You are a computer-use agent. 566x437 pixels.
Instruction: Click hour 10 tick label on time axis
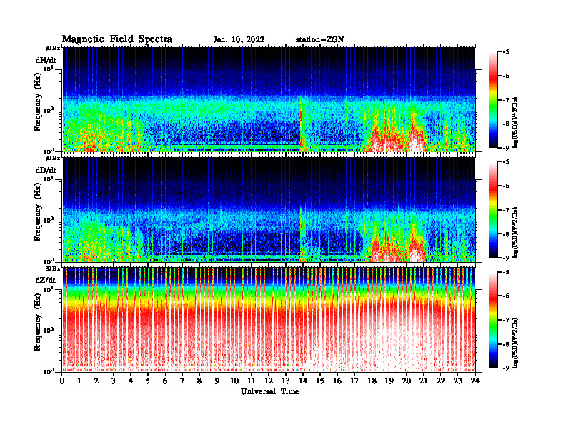(234, 381)
